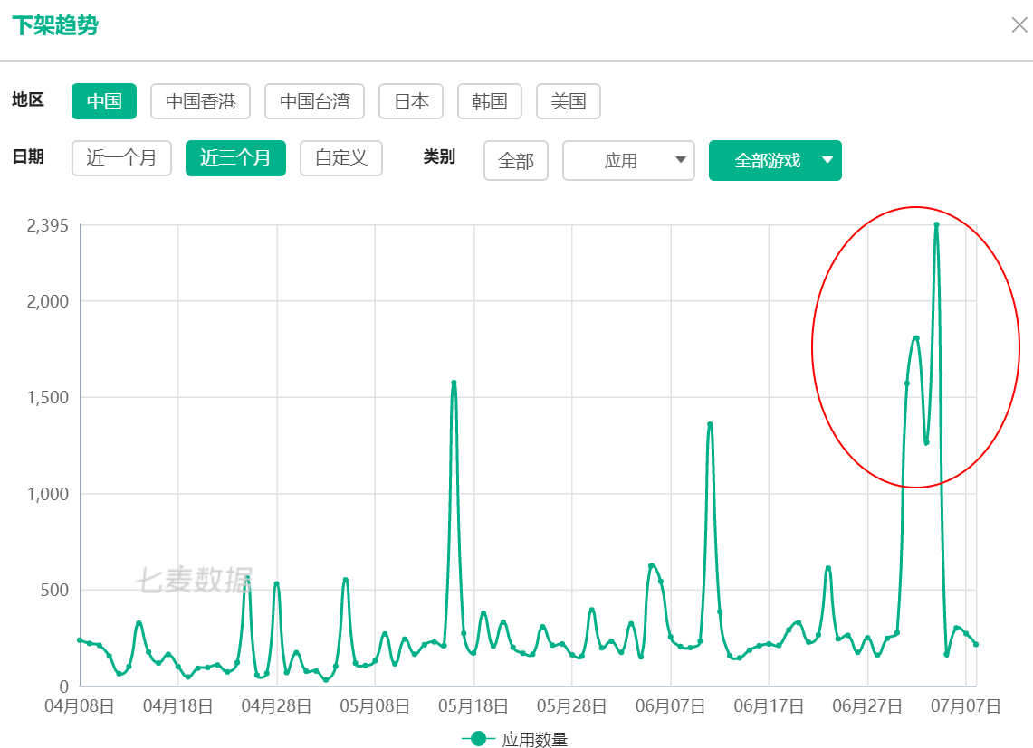Image resolution: width=1033 pixels, height=748 pixels.
Task: Keep the 近三个月 date range selected
Action: pyautogui.click(x=235, y=158)
